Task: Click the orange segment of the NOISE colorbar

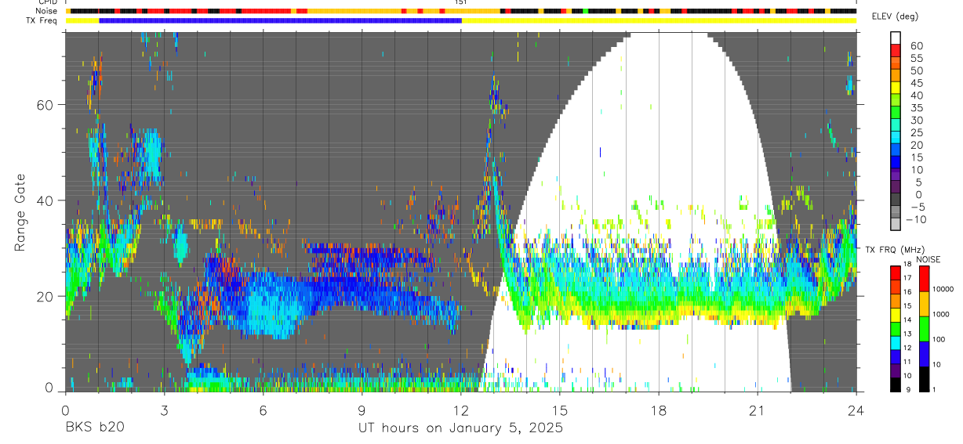Action: point(924,304)
